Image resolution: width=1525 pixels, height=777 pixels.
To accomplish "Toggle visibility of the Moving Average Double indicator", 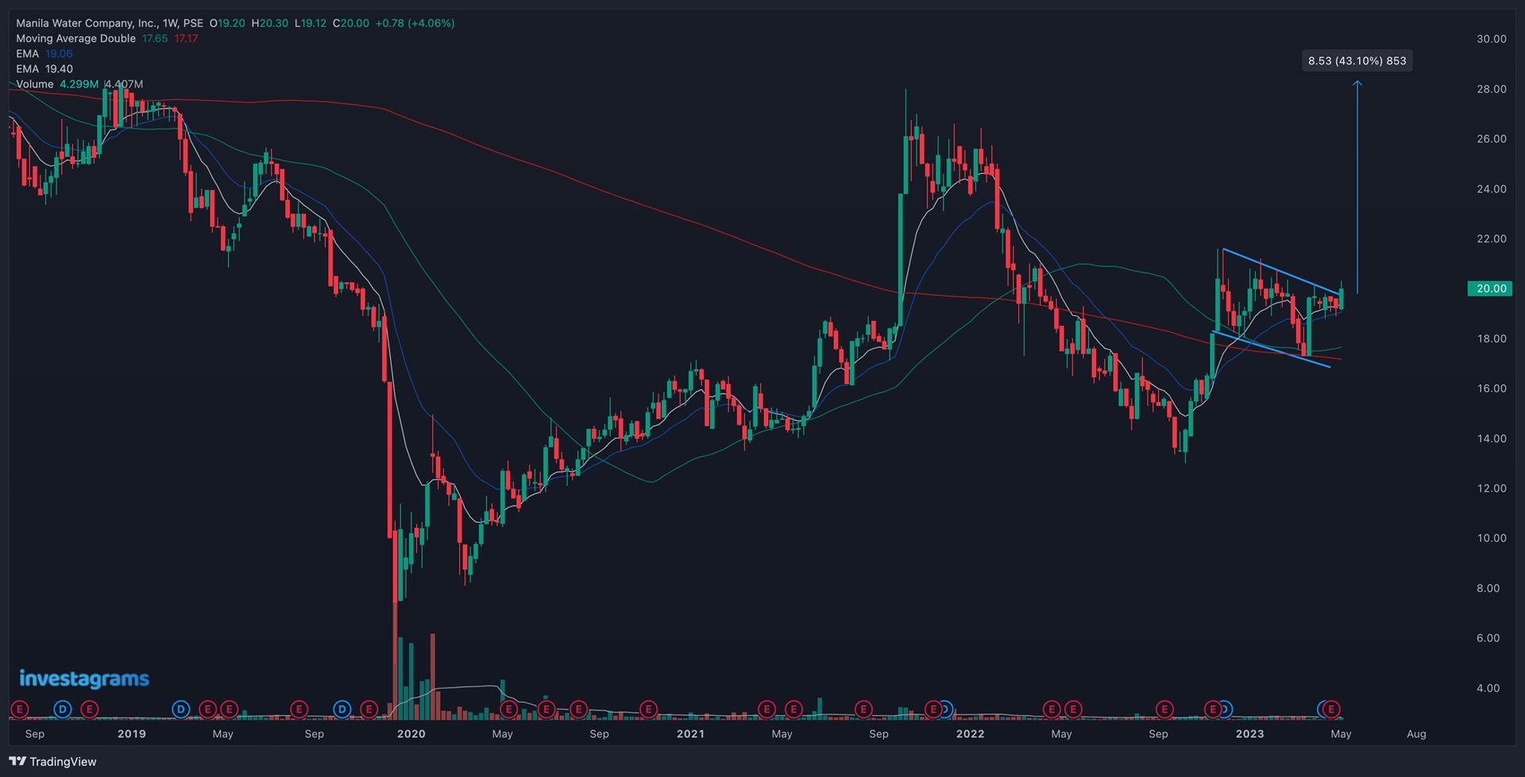I will pyautogui.click(x=75, y=38).
